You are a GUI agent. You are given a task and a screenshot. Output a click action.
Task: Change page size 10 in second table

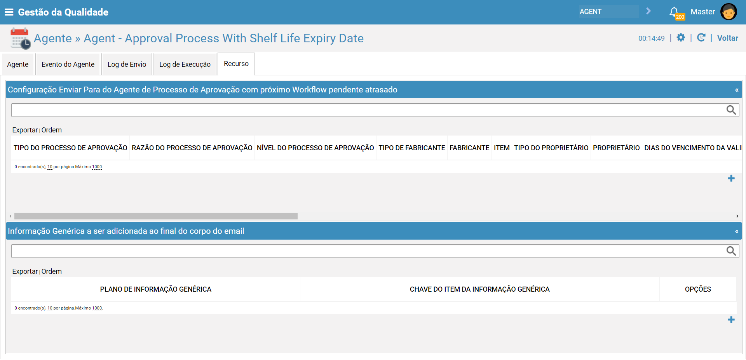50,308
